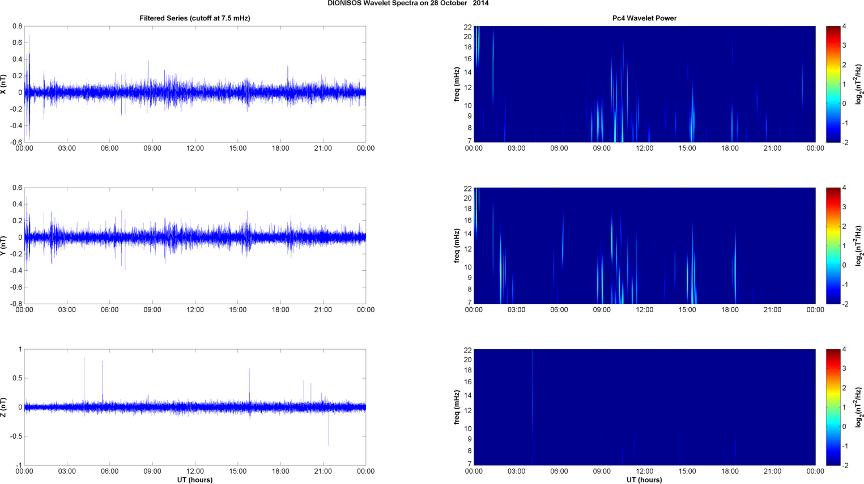This screenshot has height=484, width=864.
Task: Click 'freq (mHz)' label of the Y wavelet spectrum
Action: pyautogui.click(x=457, y=245)
